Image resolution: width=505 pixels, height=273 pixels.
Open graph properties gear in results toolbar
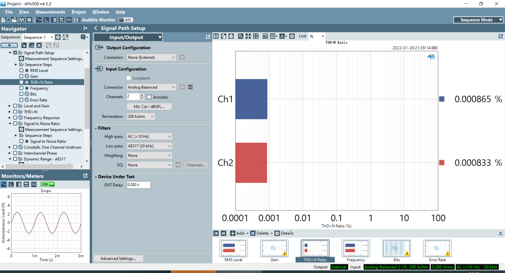click(292, 36)
